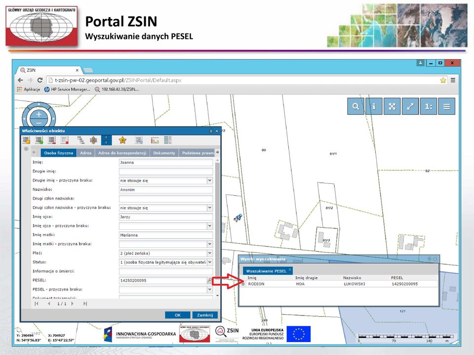Image resolution: width=474 pixels, height=355 pixels.
Task: Click the Imię field containing Joanna
Action: click(166, 162)
